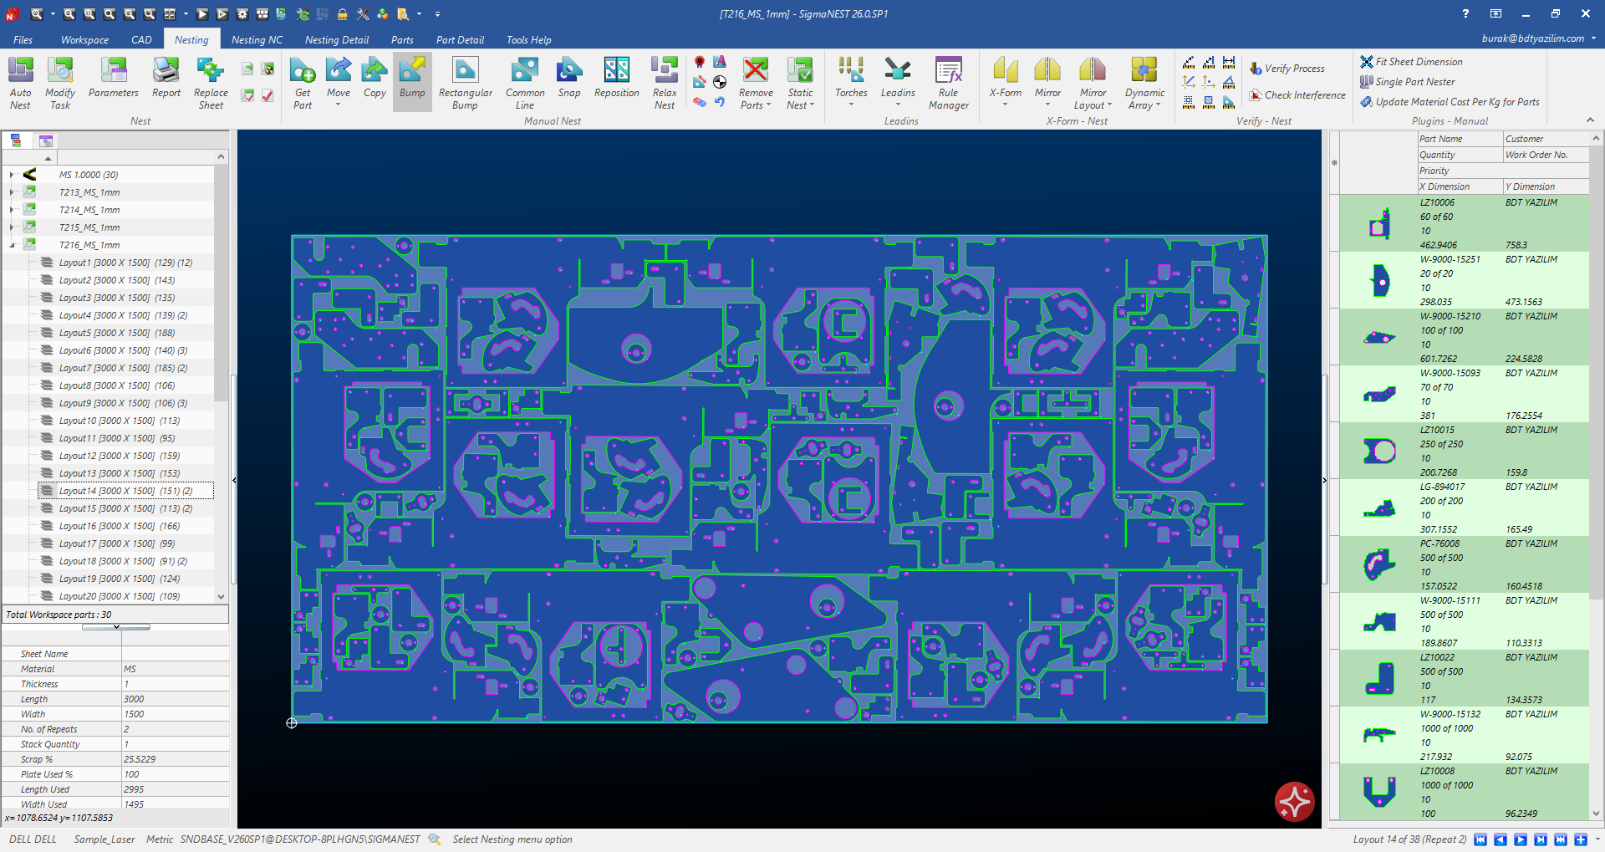
Task: Click the Reposition tool
Action: [617, 77]
